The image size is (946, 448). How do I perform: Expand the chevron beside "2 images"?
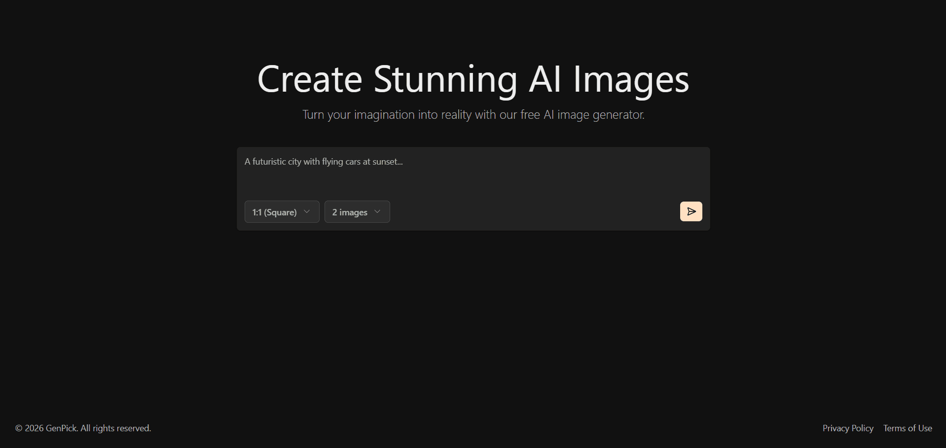click(x=377, y=211)
